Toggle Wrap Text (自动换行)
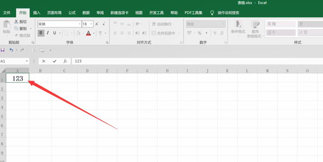Image resolution: width=323 pixels, height=162 pixels. pyautogui.click(x=162, y=24)
